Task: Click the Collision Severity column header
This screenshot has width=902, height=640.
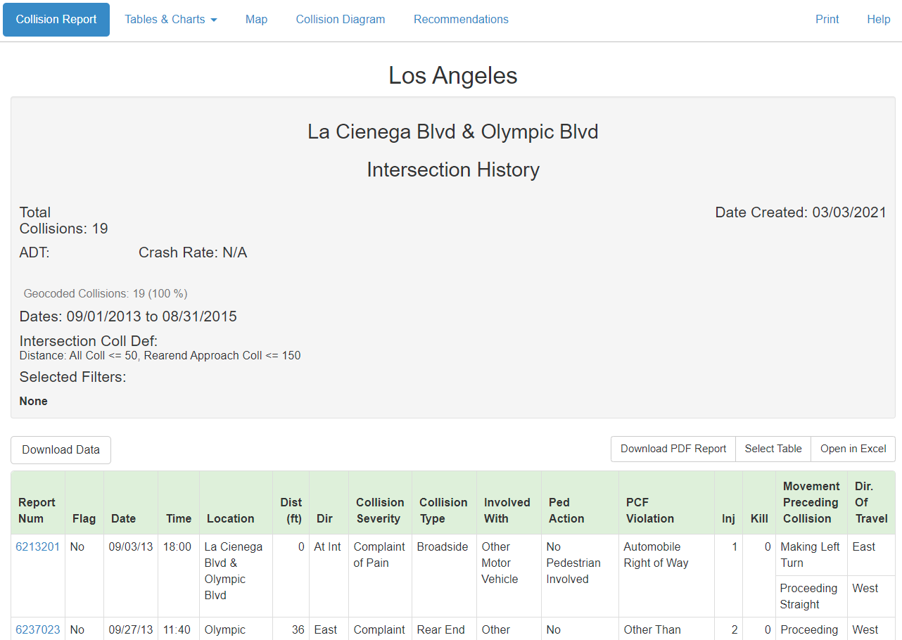Action: pos(380,511)
